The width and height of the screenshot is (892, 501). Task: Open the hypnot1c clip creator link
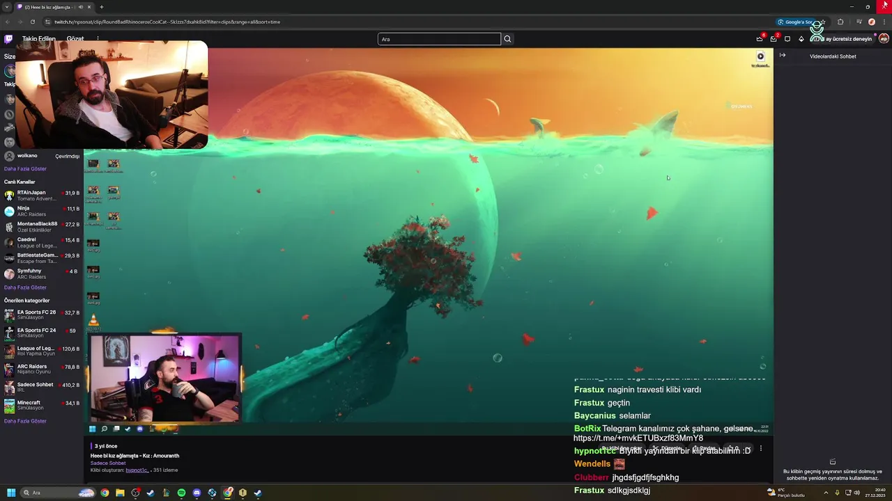pyautogui.click(x=137, y=470)
